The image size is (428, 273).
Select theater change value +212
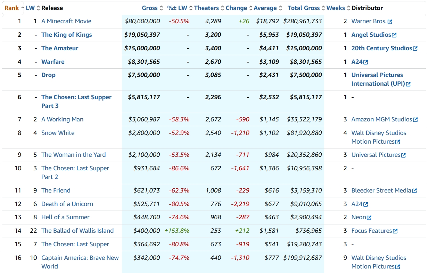(242, 231)
